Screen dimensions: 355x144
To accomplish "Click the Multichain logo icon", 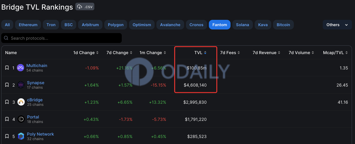I will [x=20, y=68].
